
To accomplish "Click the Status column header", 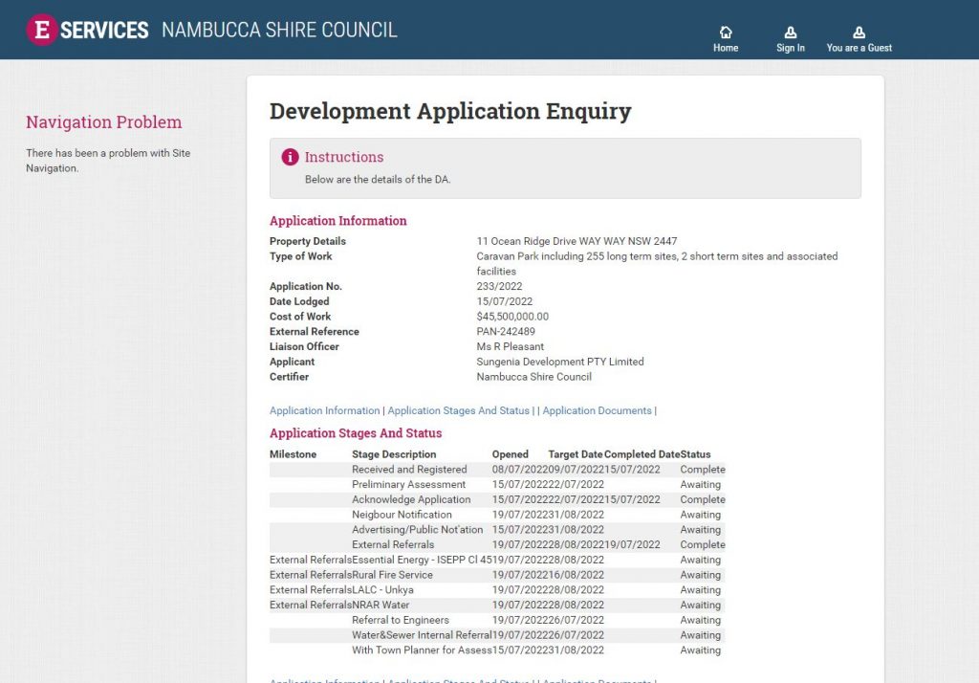I will [x=696, y=454].
